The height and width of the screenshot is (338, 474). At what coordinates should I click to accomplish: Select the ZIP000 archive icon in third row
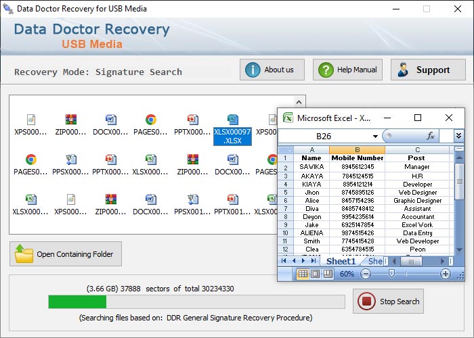coord(111,199)
